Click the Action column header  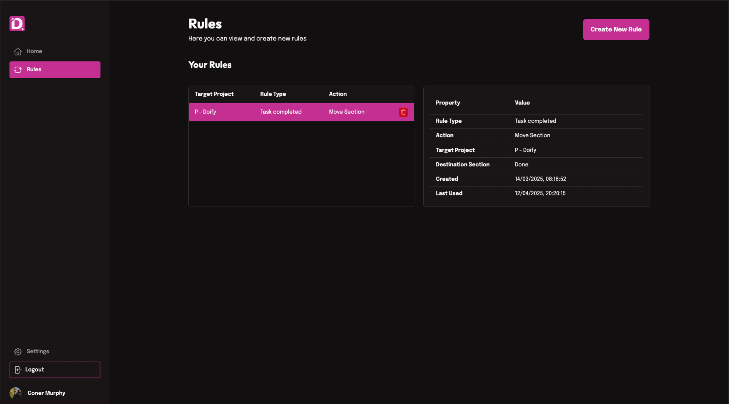click(x=338, y=94)
